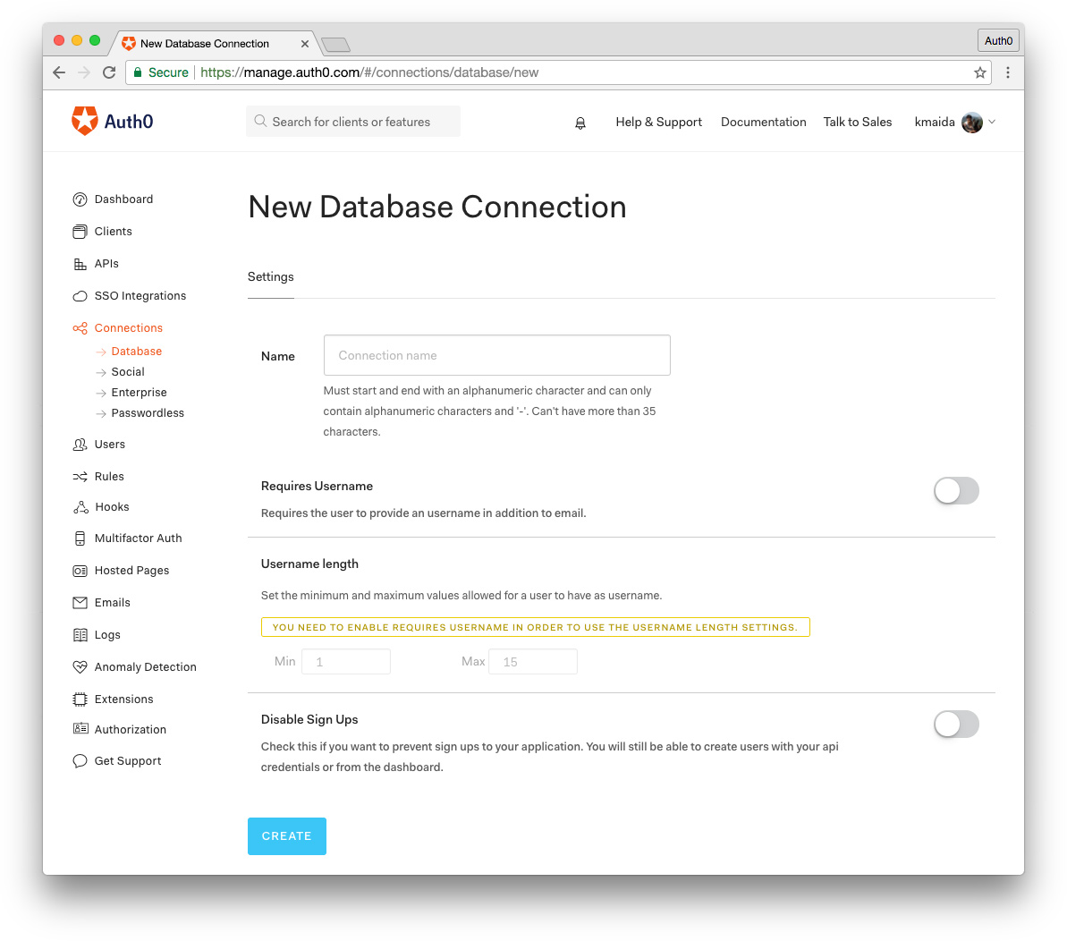Open a new browser tab
Image resolution: width=1067 pixels, height=941 pixels.
(335, 45)
